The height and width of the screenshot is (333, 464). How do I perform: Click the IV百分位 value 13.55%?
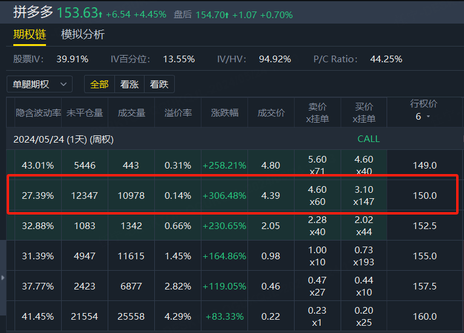click(x=178, y=59)
